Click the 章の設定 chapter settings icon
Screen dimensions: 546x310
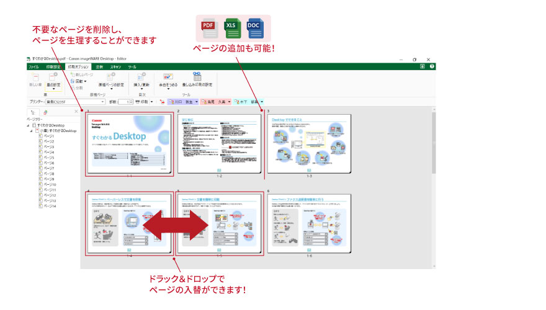point(53,77)
